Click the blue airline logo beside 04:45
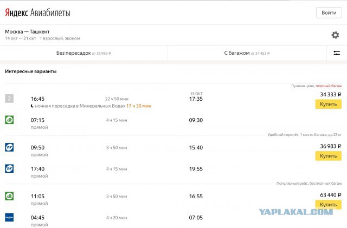Image resolution: width=347 pixels, height=228 pixels. (9, 217)
